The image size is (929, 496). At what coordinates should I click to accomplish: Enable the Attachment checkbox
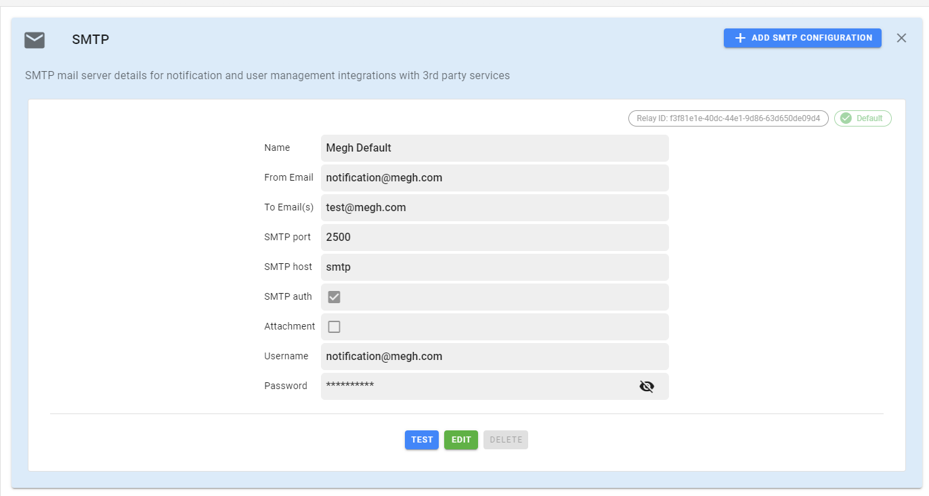[333, 326]
